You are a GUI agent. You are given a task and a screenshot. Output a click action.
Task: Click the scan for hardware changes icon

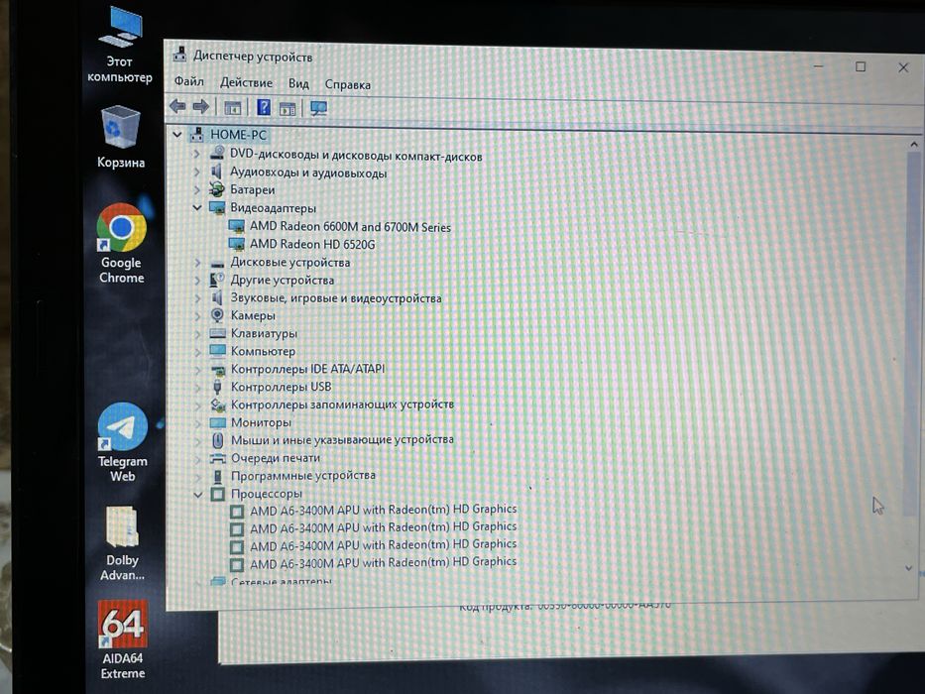(x=318, y=109)
